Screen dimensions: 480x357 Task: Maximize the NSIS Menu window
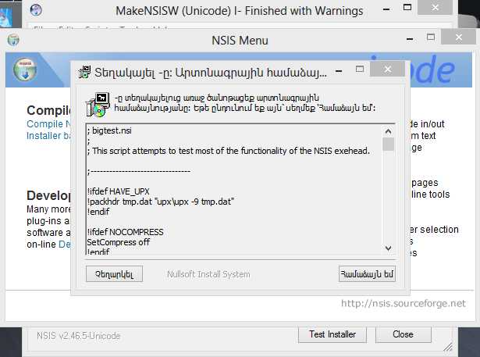click(x=430, y=37)
